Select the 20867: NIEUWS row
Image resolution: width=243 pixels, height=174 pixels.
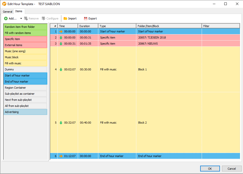point(145,44)
